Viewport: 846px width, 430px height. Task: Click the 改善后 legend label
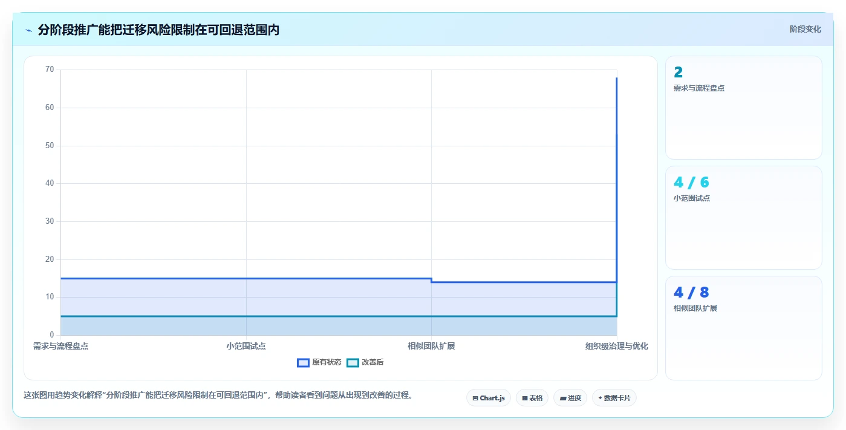pyautogui.click(x=373, y=362)
